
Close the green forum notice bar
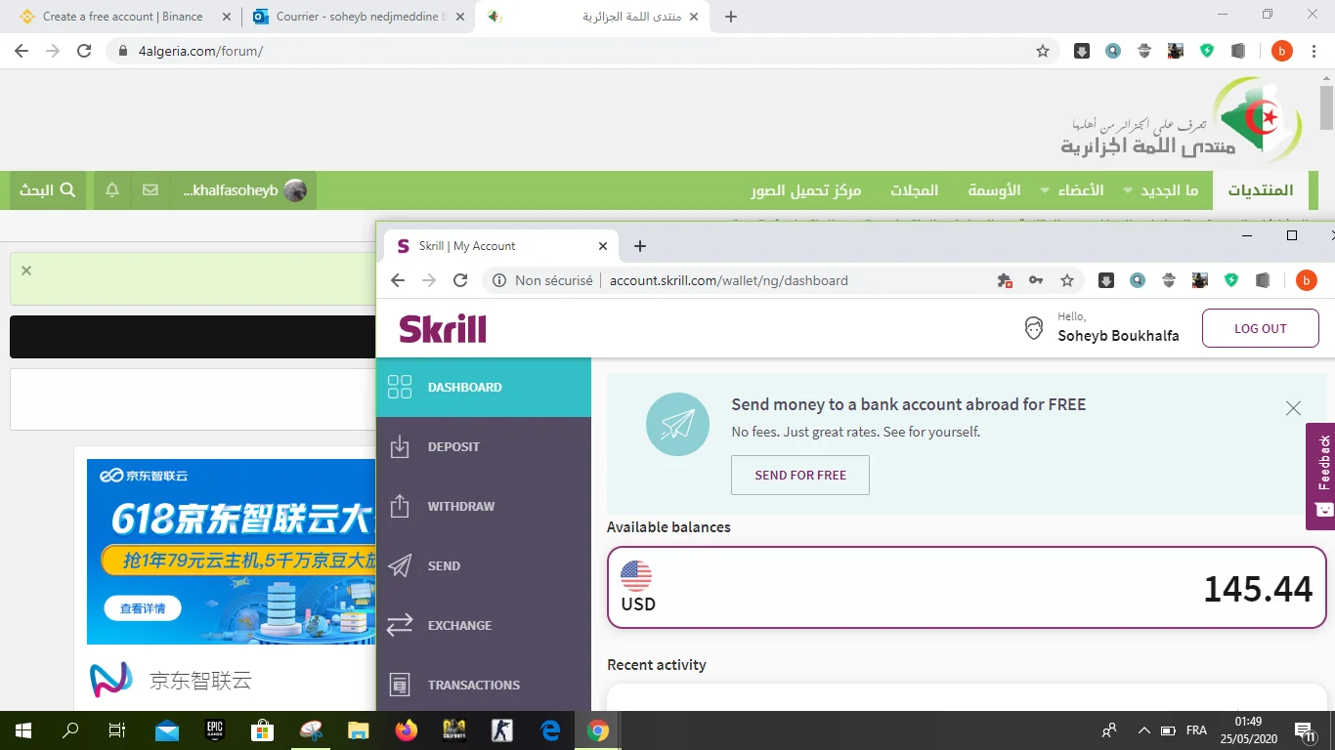26,271
